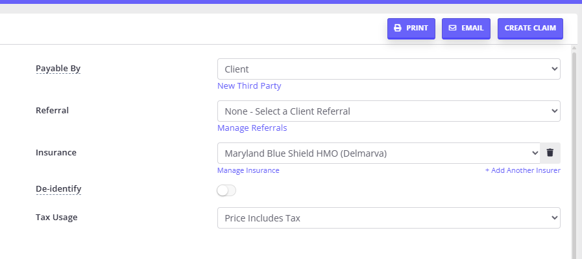Open the Insurance dropdown showing Maryland Blue Shield
Screen dimensions: 582x259
(379, 153)
